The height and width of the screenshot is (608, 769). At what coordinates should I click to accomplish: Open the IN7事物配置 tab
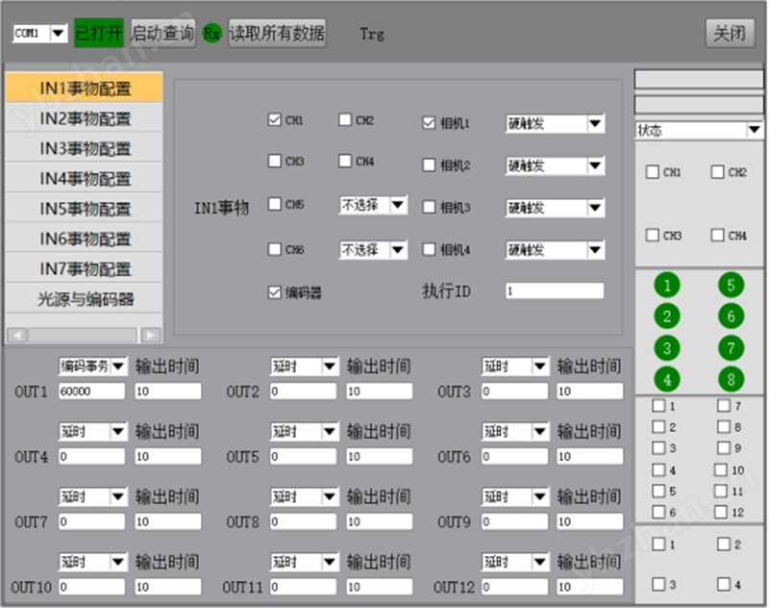[x=85, y=269]
